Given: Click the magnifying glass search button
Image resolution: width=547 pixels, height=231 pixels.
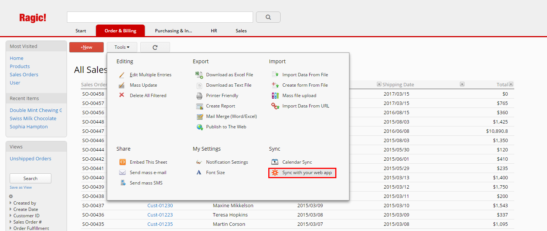Looking at the screenshot, I should point(268,17).
